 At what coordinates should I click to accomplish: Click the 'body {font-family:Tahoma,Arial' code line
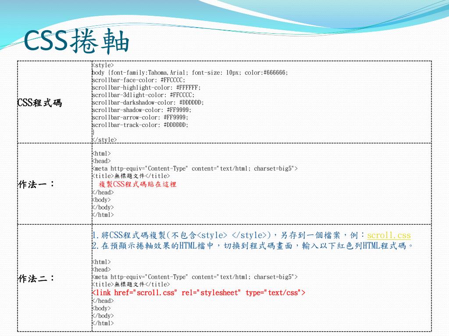point(190,73)
